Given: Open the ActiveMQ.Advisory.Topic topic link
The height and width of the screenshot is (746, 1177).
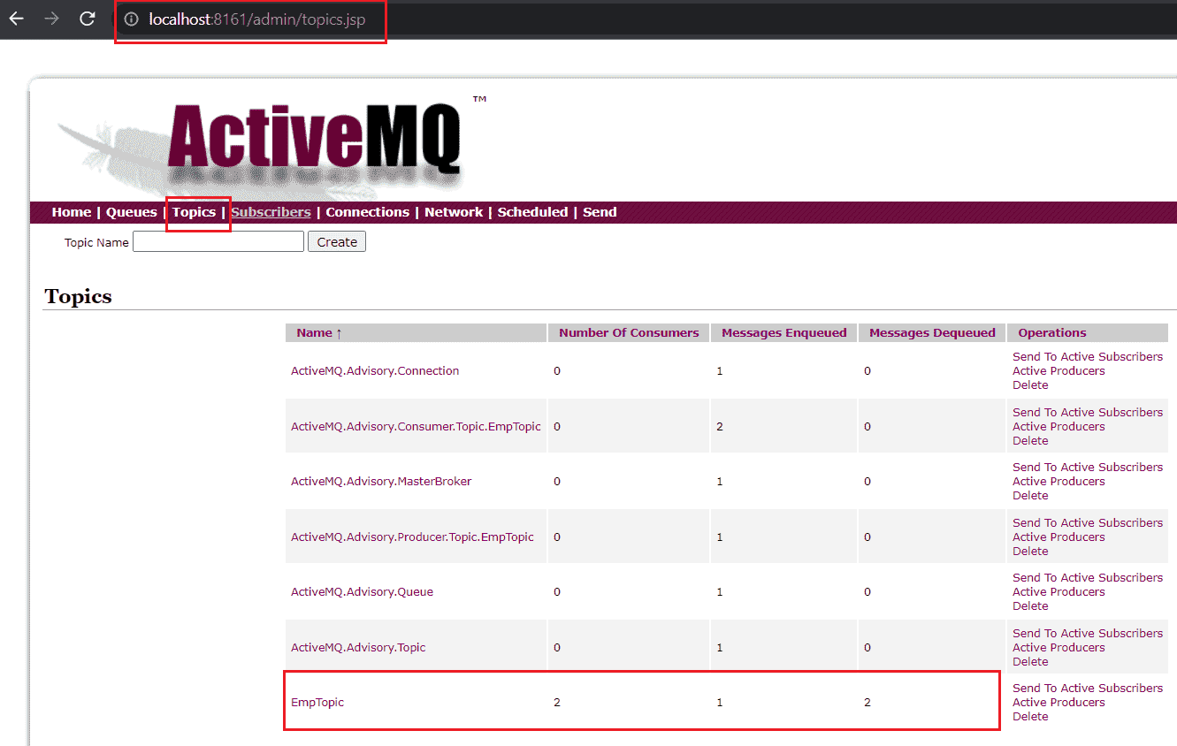Looking at the screenshot, I should point(358,648).
